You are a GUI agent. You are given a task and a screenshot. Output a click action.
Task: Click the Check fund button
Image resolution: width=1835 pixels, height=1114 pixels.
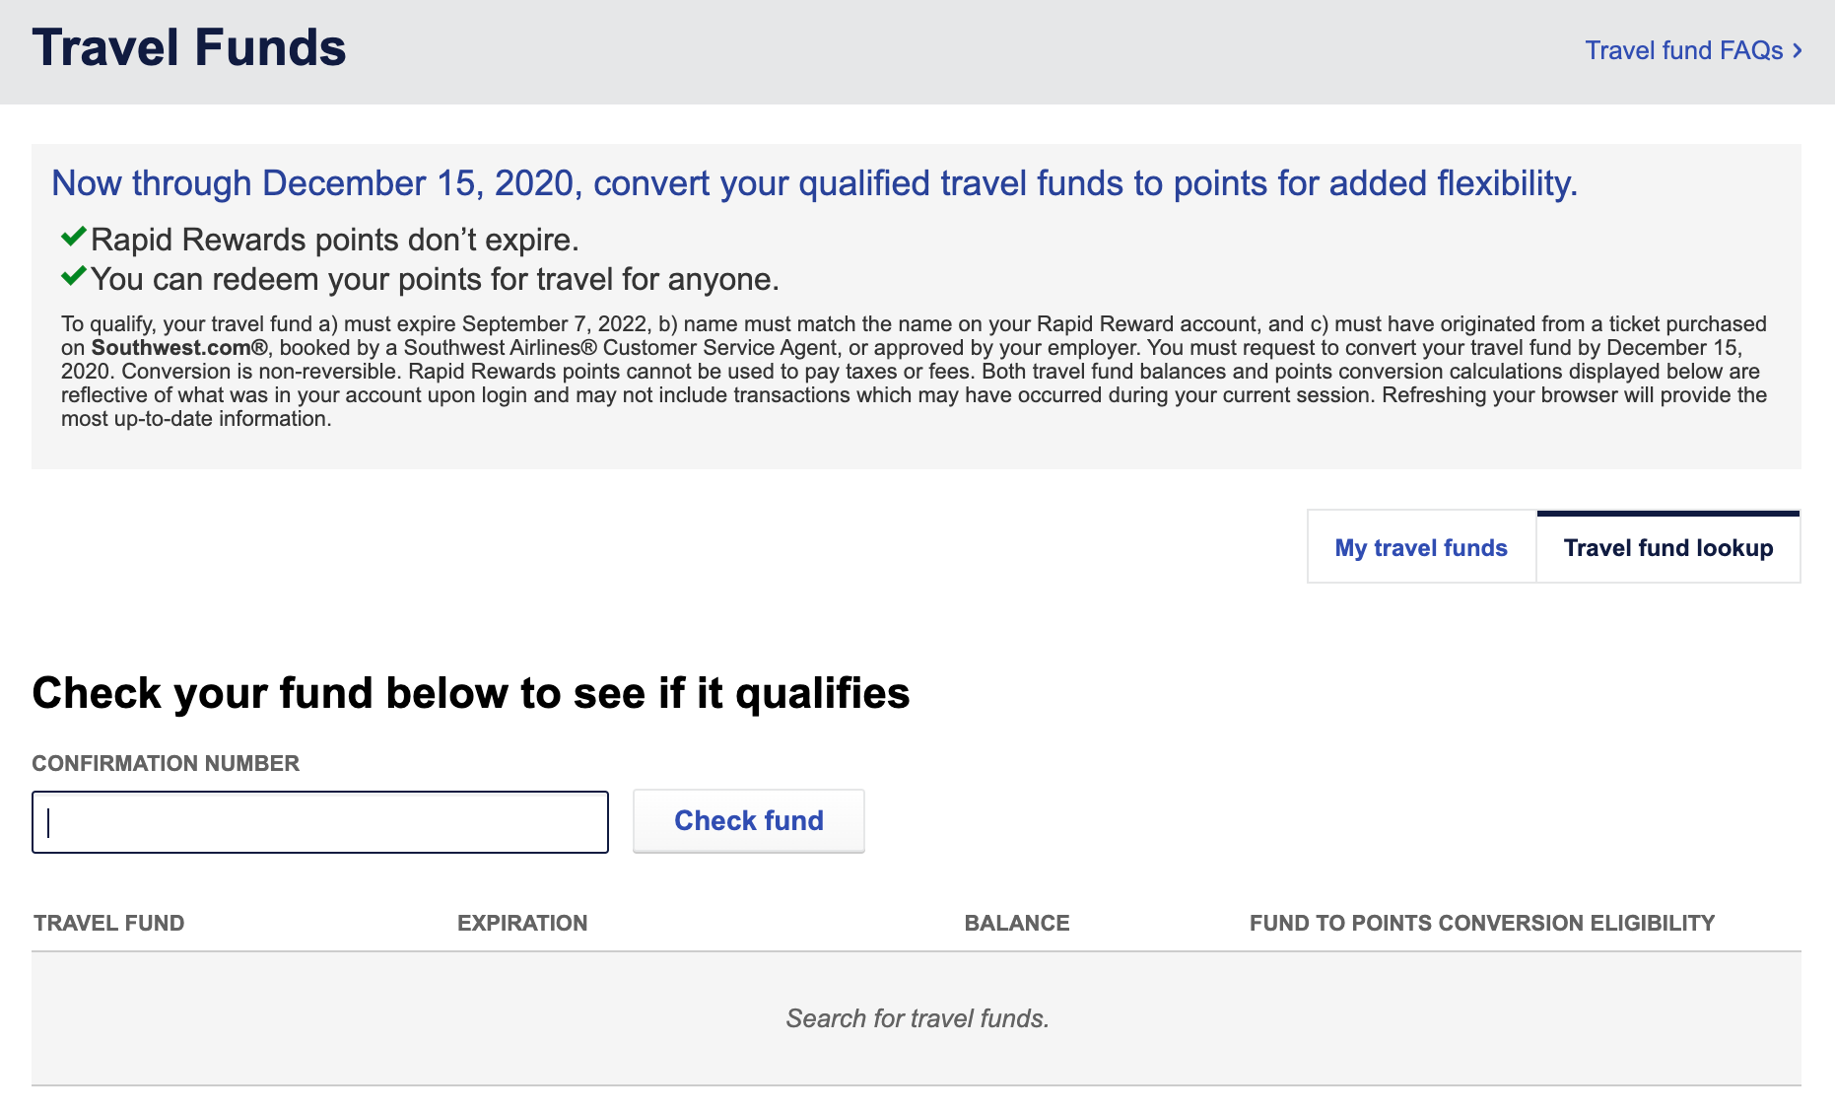pyautogui.click(x=749, y=820)
